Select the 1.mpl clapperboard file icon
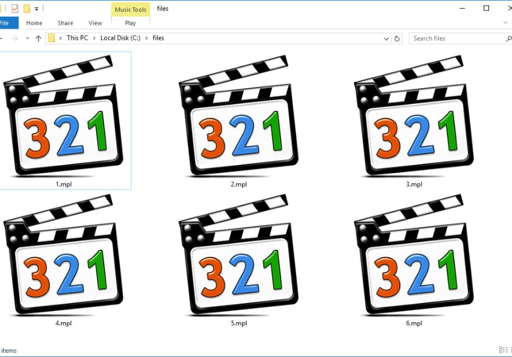This screenshot has height=357, width=512. pyautogui.click(x=63, y=115)
